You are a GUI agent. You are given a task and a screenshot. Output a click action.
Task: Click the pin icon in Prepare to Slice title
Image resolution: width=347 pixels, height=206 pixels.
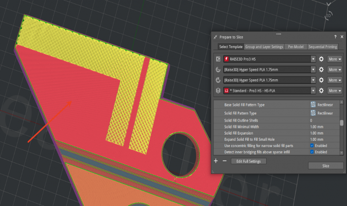tap(215, 37)
